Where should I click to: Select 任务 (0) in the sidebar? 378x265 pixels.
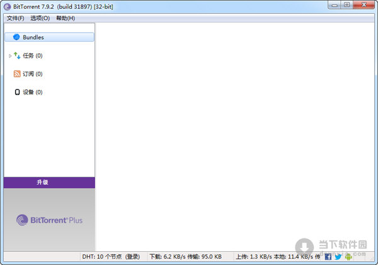(x=33, y=55)
